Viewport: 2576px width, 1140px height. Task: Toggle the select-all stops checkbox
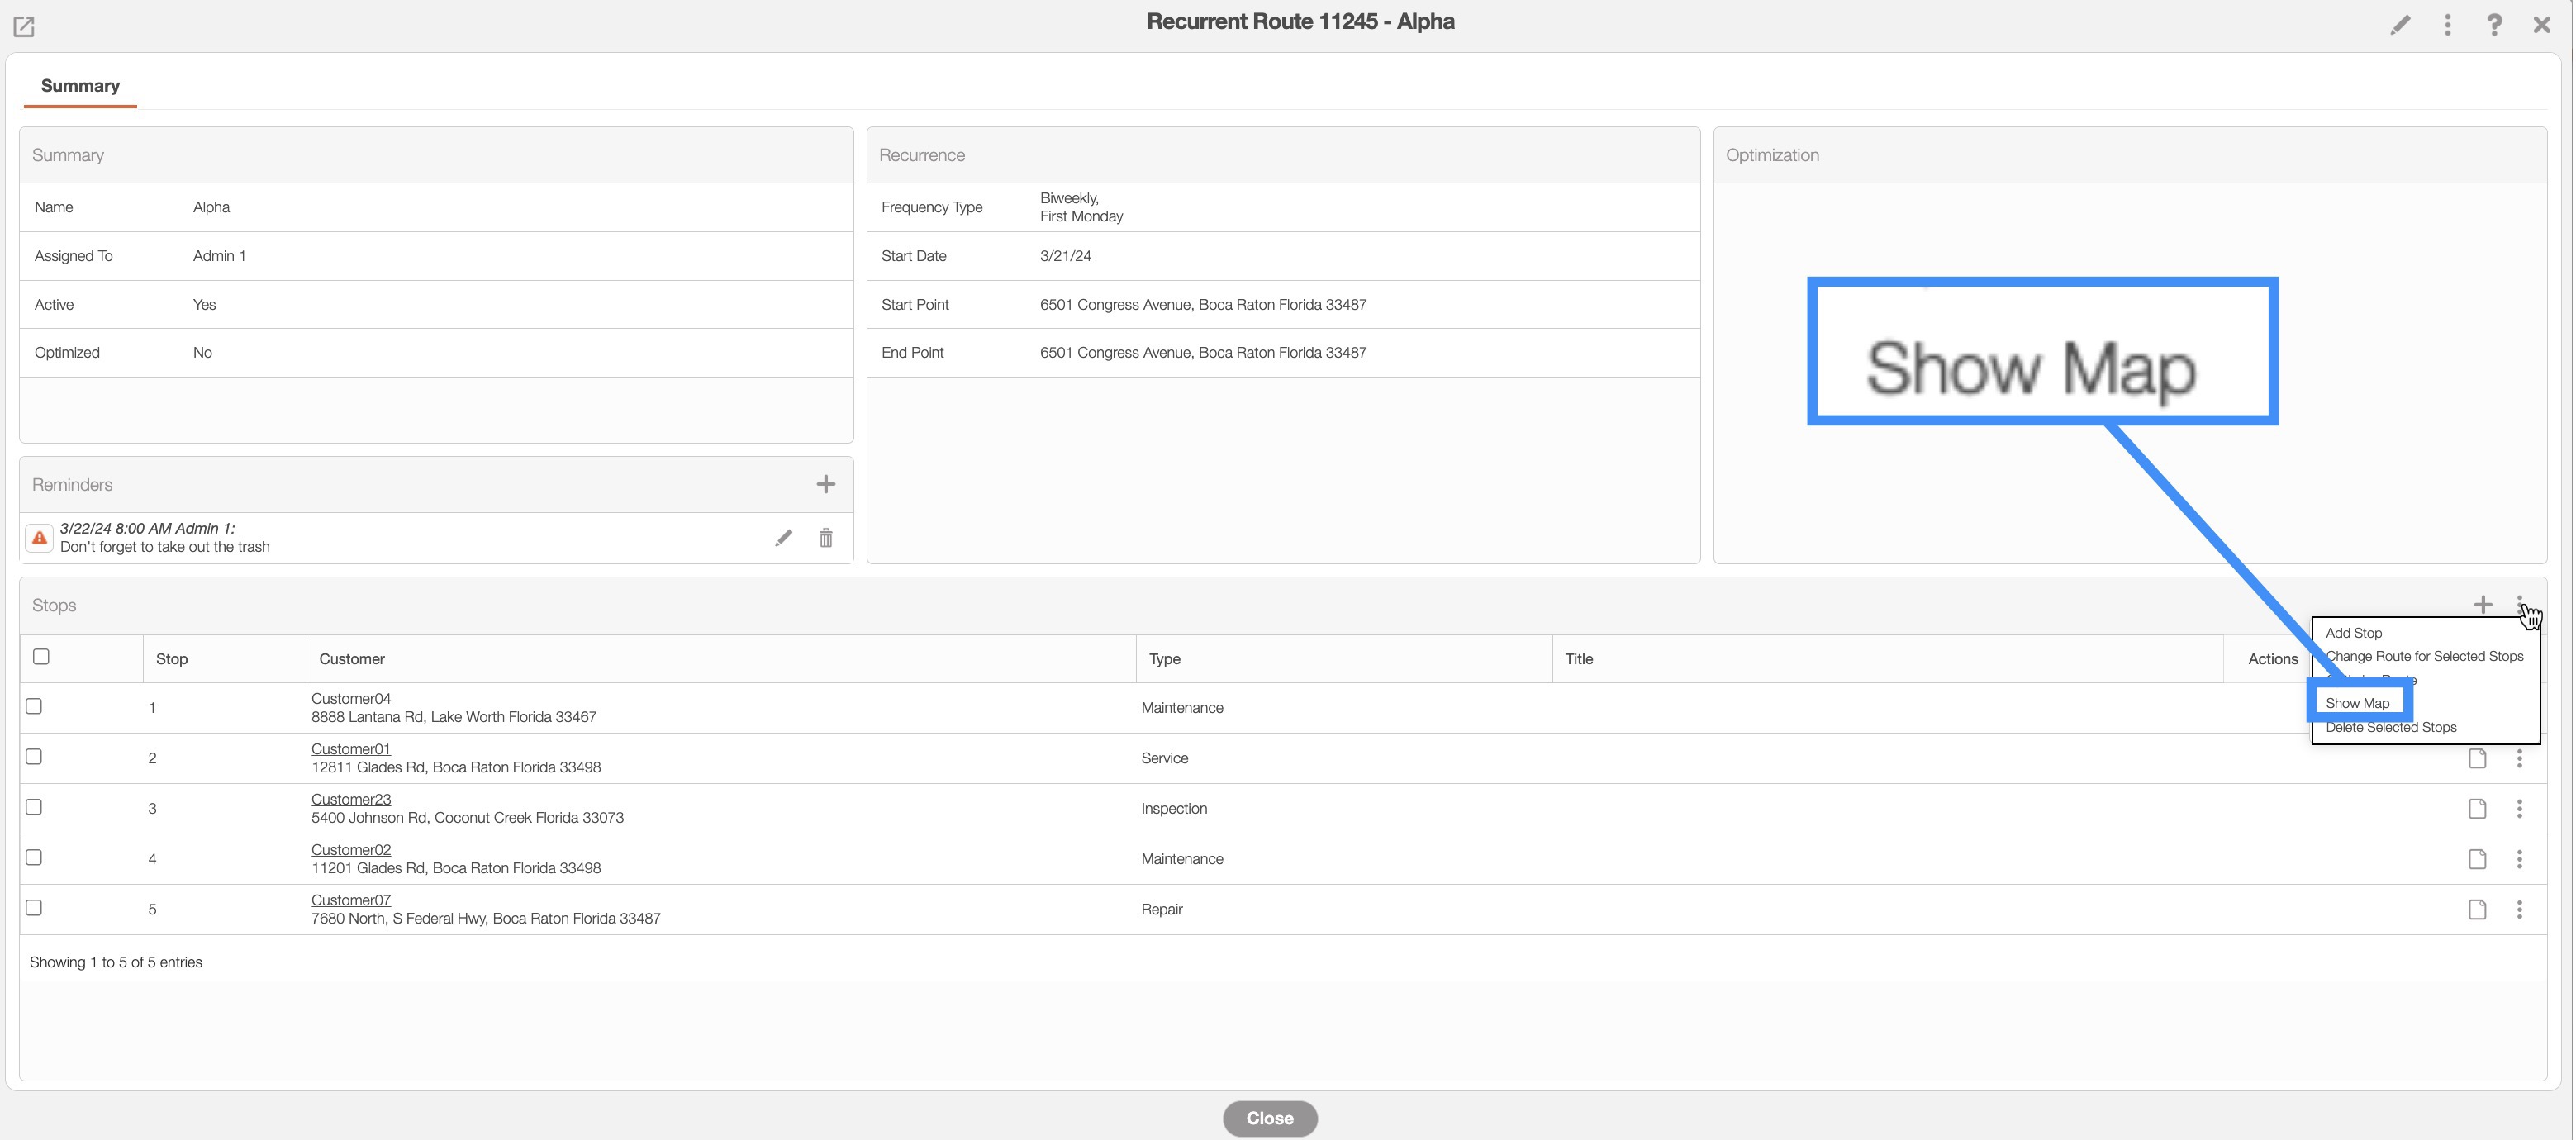coord(41,657)
